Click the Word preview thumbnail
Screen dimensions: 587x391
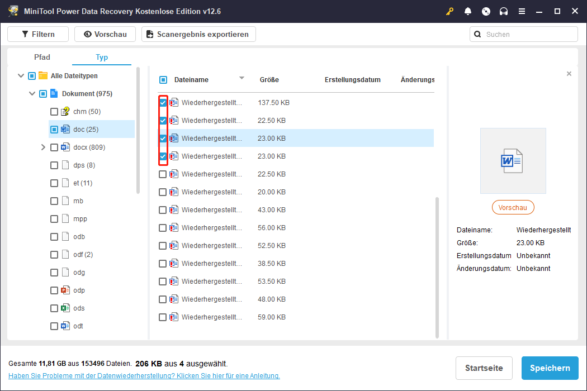pos(513,161)
